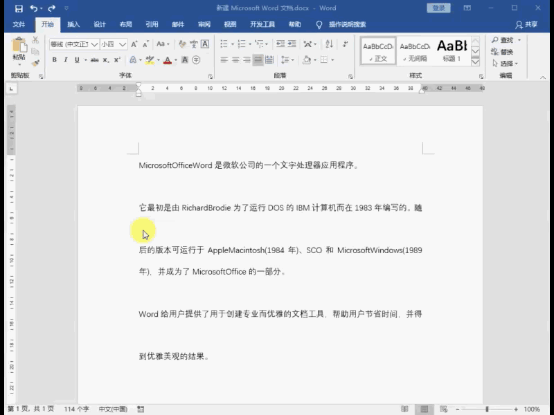Align text left
554x415 pixels.
click(224, 60)
